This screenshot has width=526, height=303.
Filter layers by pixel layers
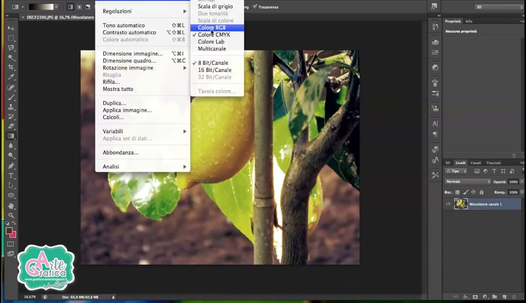(477, 171)
